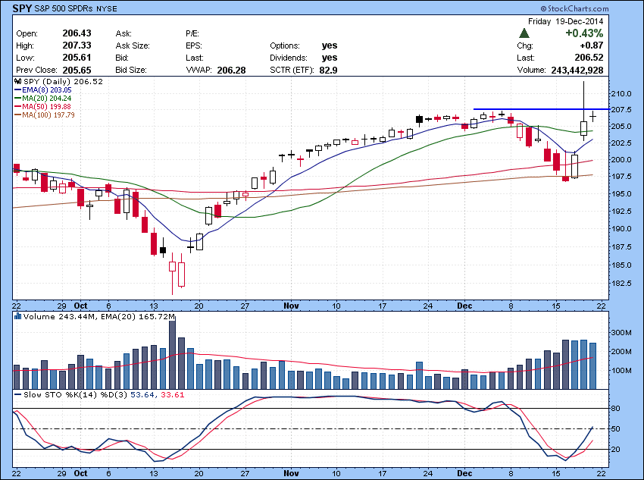Click the 190.0 price axis label
Screen dimensions: 644x480
[621, 229]
